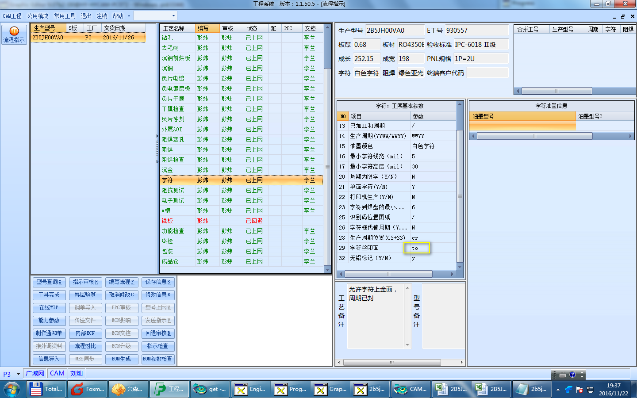Image resolution: width=637 pixels, height=398 pixels.
Task: Click the network tray icon
Action: [x=590, y=390]
